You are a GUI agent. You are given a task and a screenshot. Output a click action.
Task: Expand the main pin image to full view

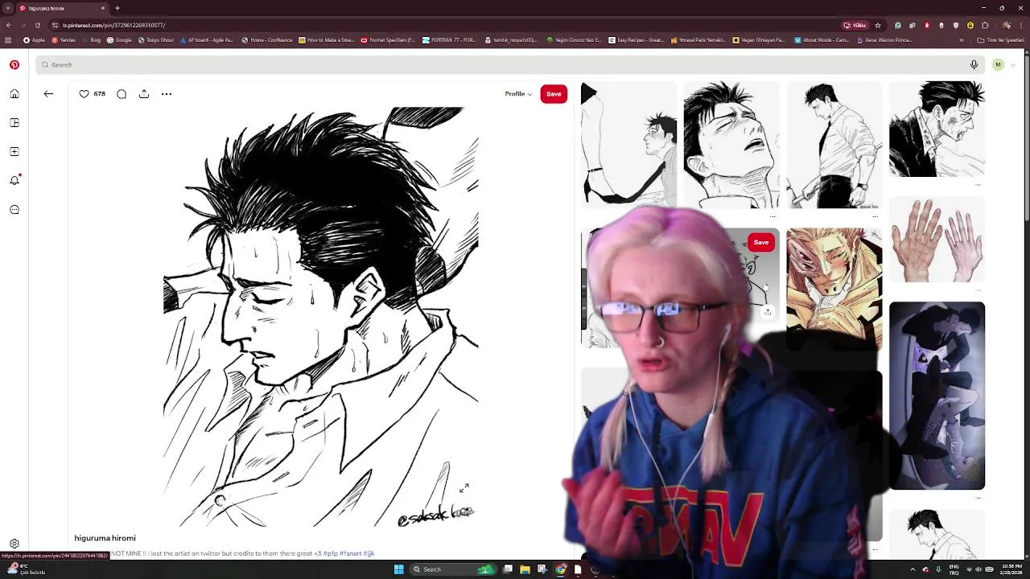464,488
